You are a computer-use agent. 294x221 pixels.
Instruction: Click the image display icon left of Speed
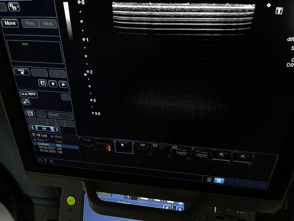30,114
